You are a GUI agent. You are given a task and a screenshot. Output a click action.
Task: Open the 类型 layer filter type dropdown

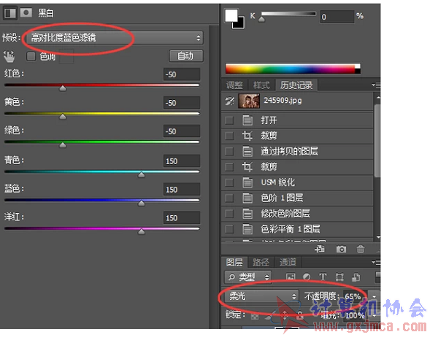click(248, 277)
